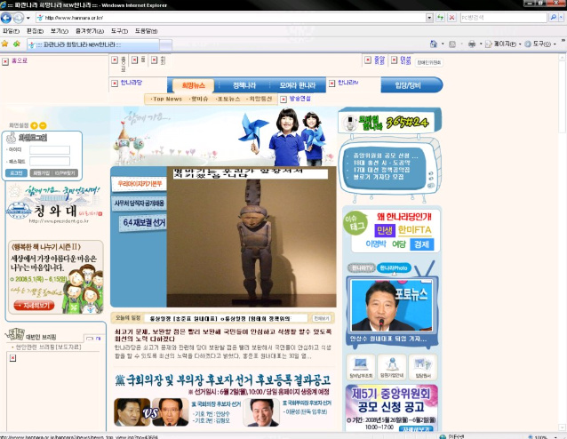Open the 쇠고기 문제 headline article
The height and width of the screenshot is (439, 567).
[x=223, y=335]
